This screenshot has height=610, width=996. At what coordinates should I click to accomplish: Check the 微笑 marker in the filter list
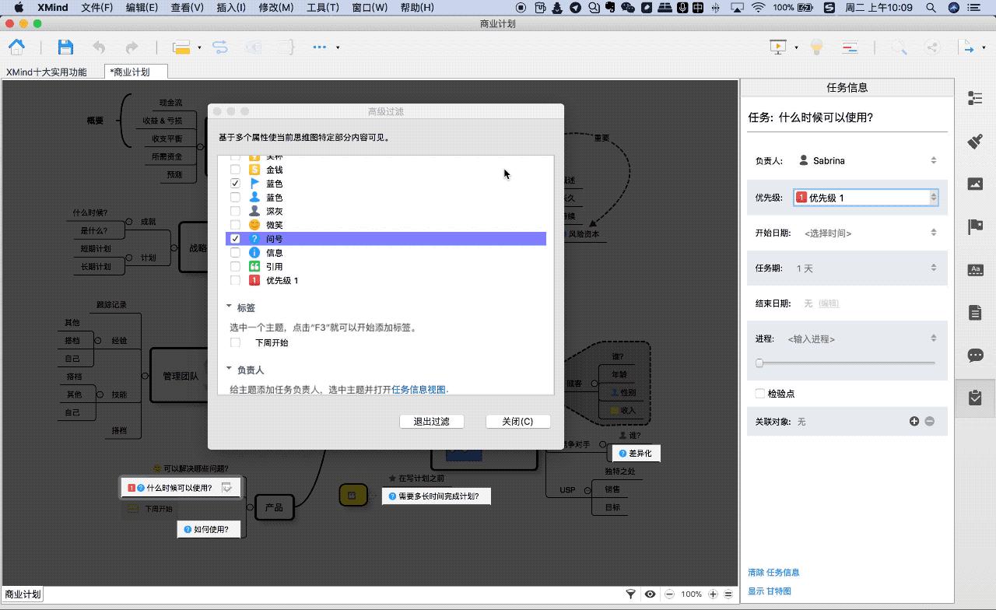coord(235,224)
